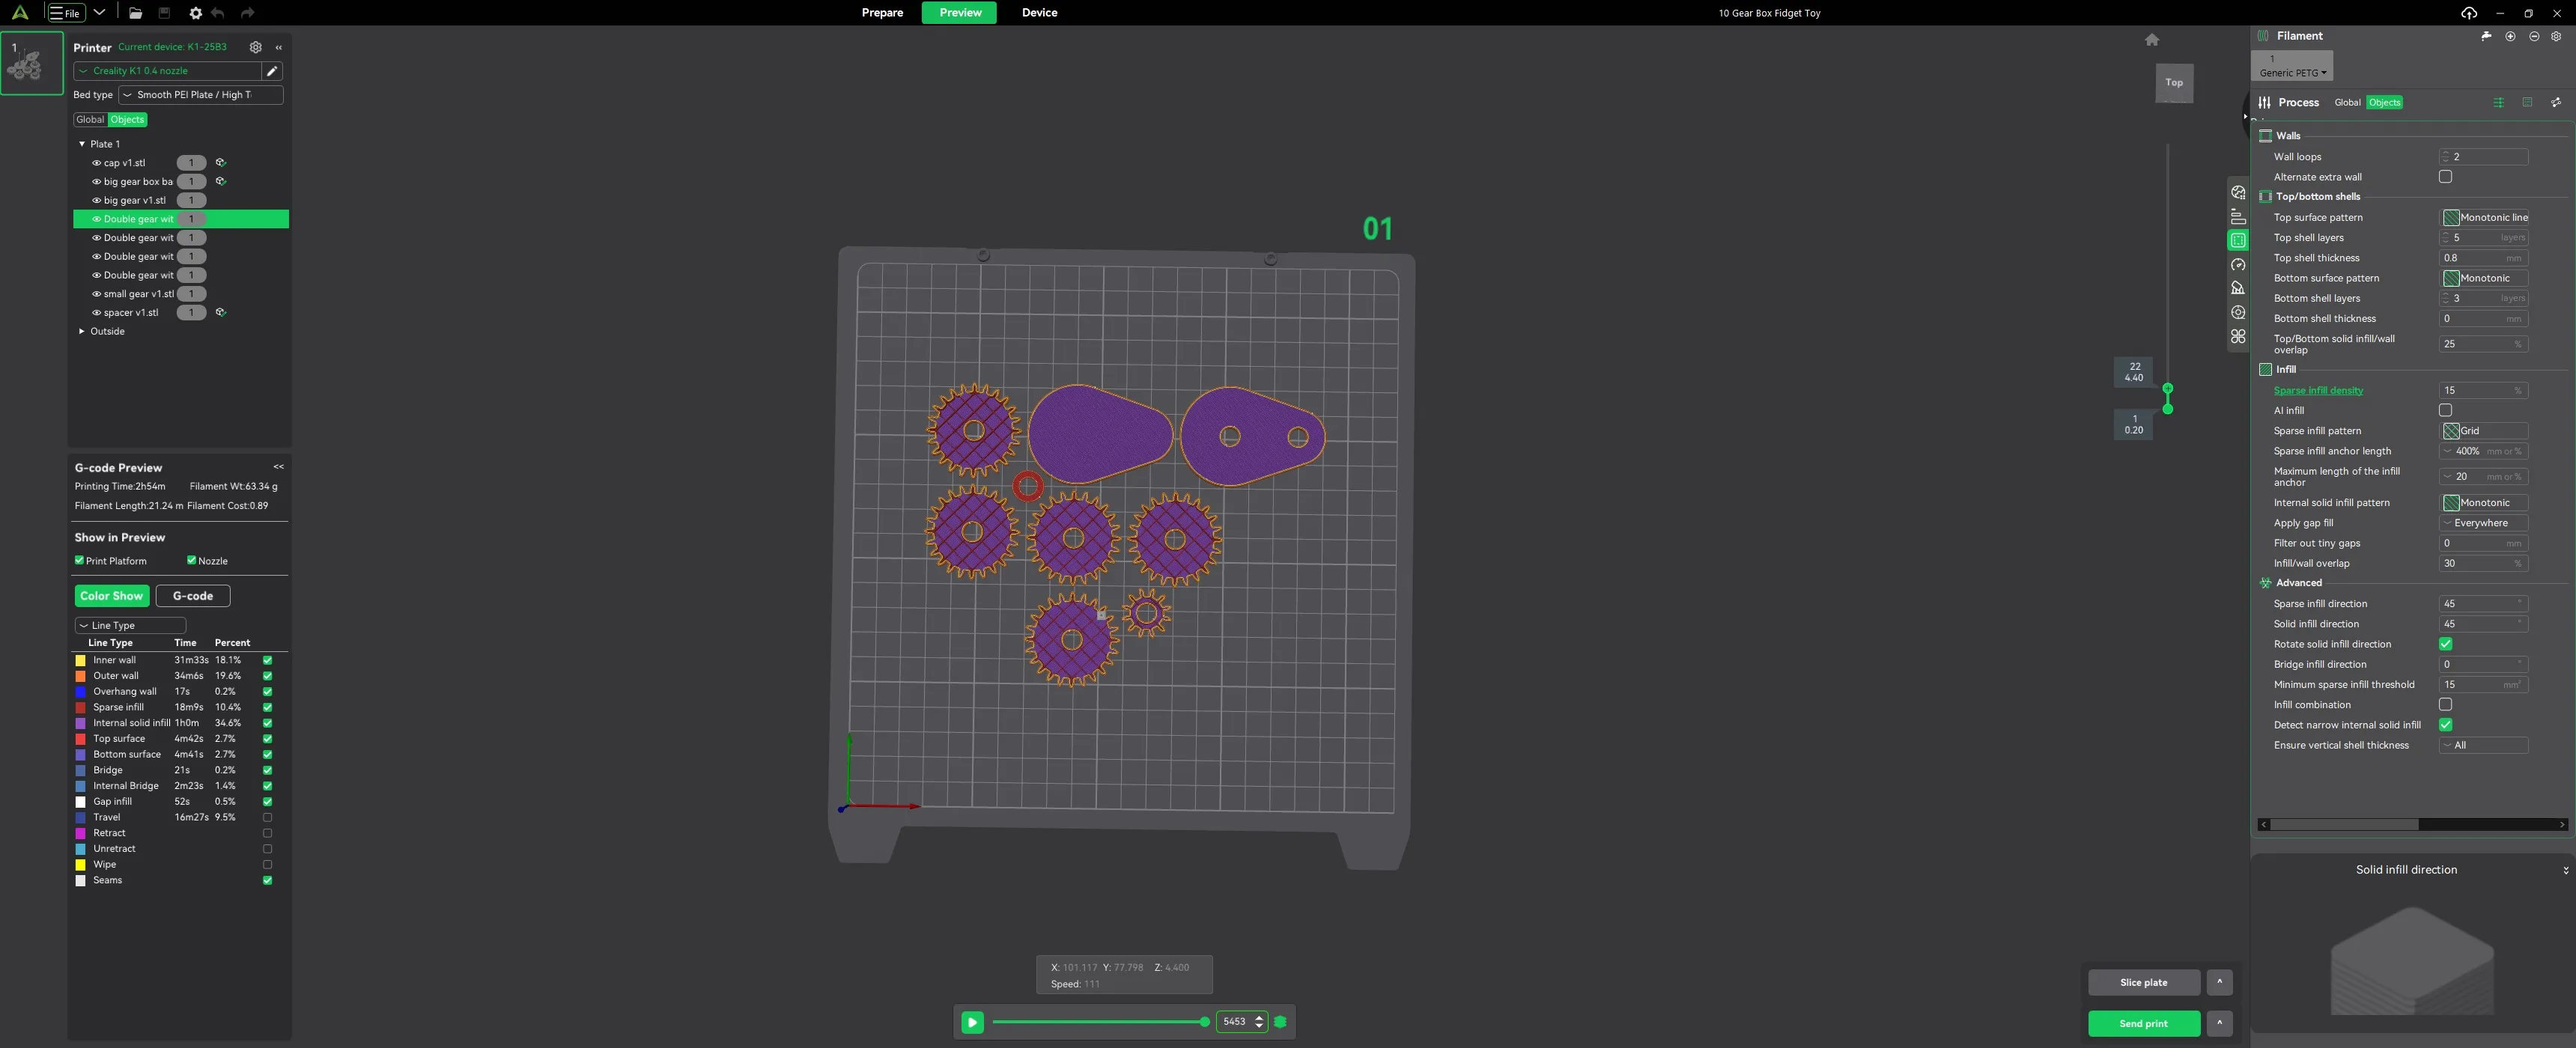Toggle advanced mode list icon in Process header
Screen dimensions: 2576x1048
pyautogui.click(x=2498, y=102)
